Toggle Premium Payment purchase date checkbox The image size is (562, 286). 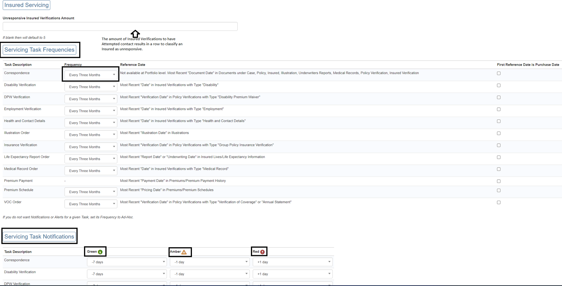[498, 181]
